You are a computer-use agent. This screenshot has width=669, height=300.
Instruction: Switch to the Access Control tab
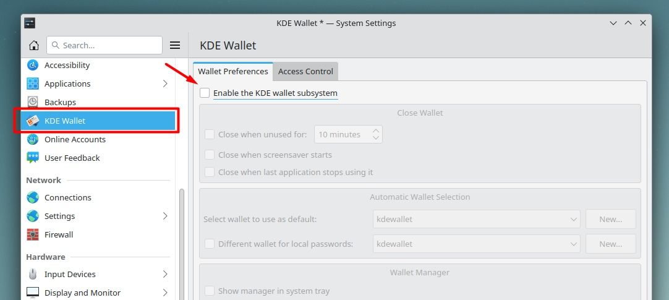pyautogui.click(x=305, y=71)
